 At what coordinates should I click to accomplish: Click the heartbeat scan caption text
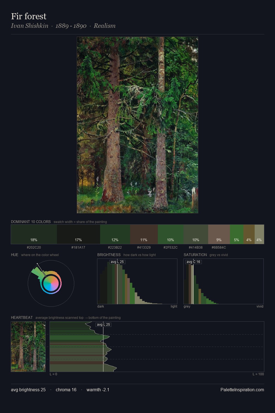tap(78, 318)
